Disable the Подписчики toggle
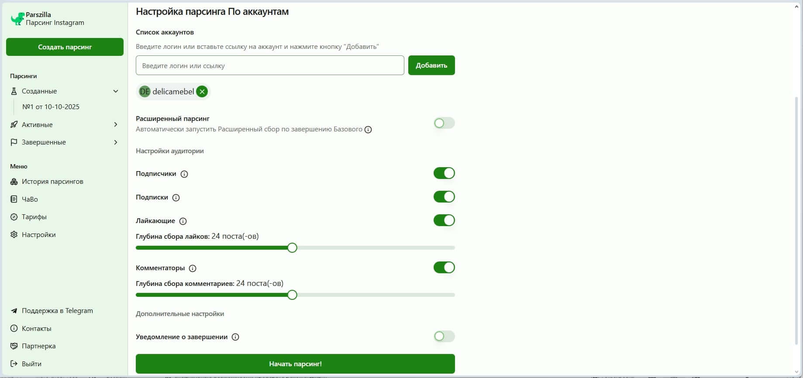 pyautogui.click(x=444, y=173)
